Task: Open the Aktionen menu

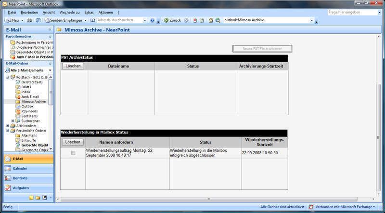Action: click(x=105, y=13)
